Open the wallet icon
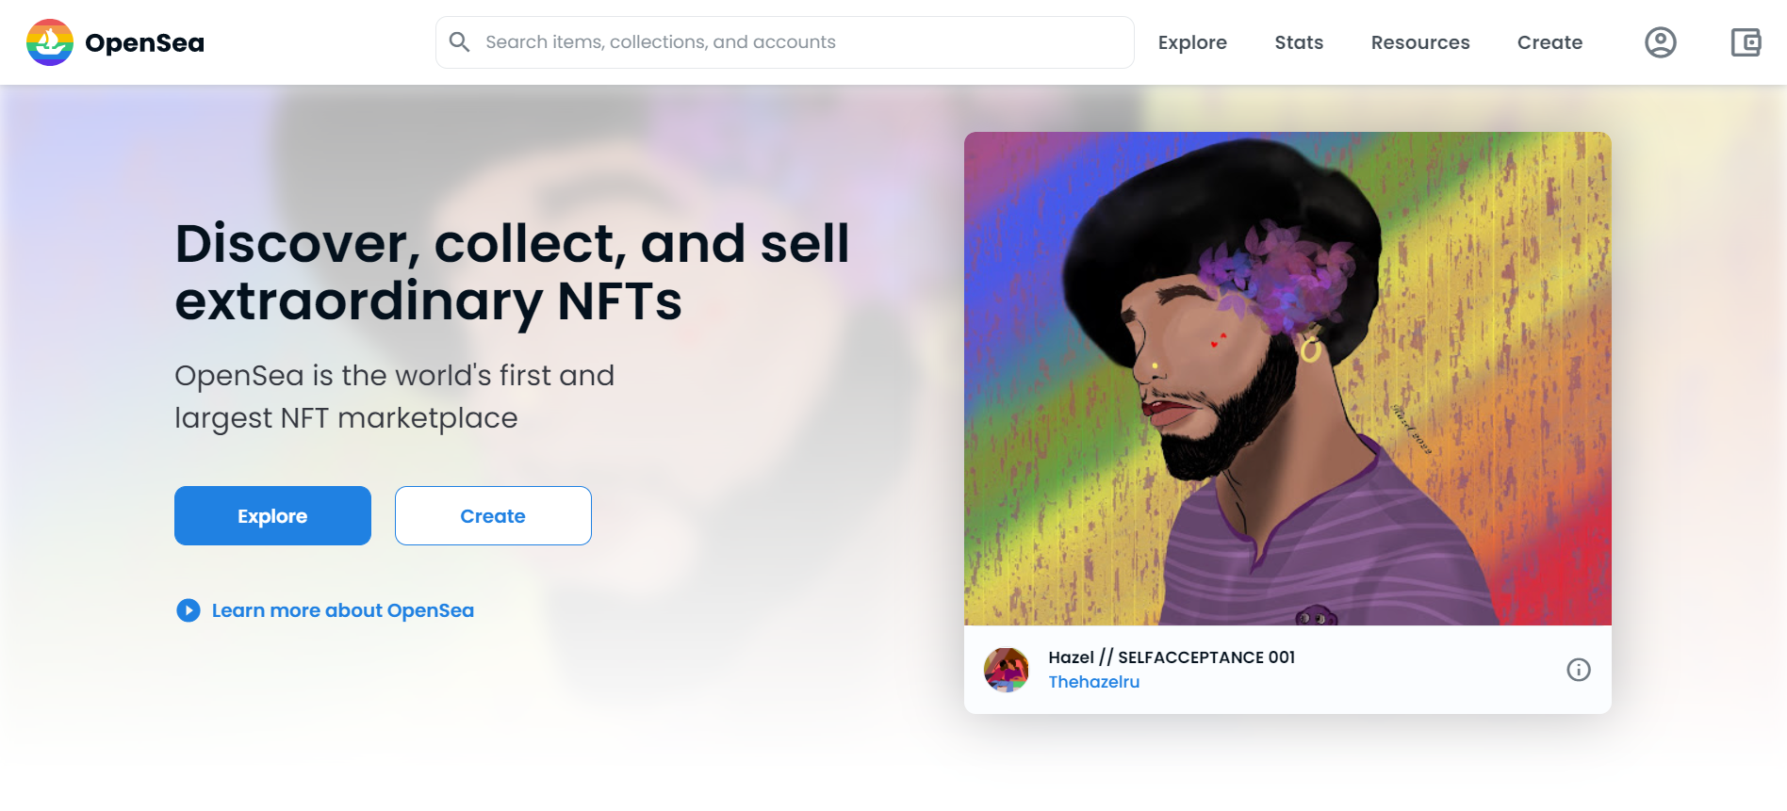Screen dimensions: 1787x811 pyautogui.click(x=1746, y=42)
